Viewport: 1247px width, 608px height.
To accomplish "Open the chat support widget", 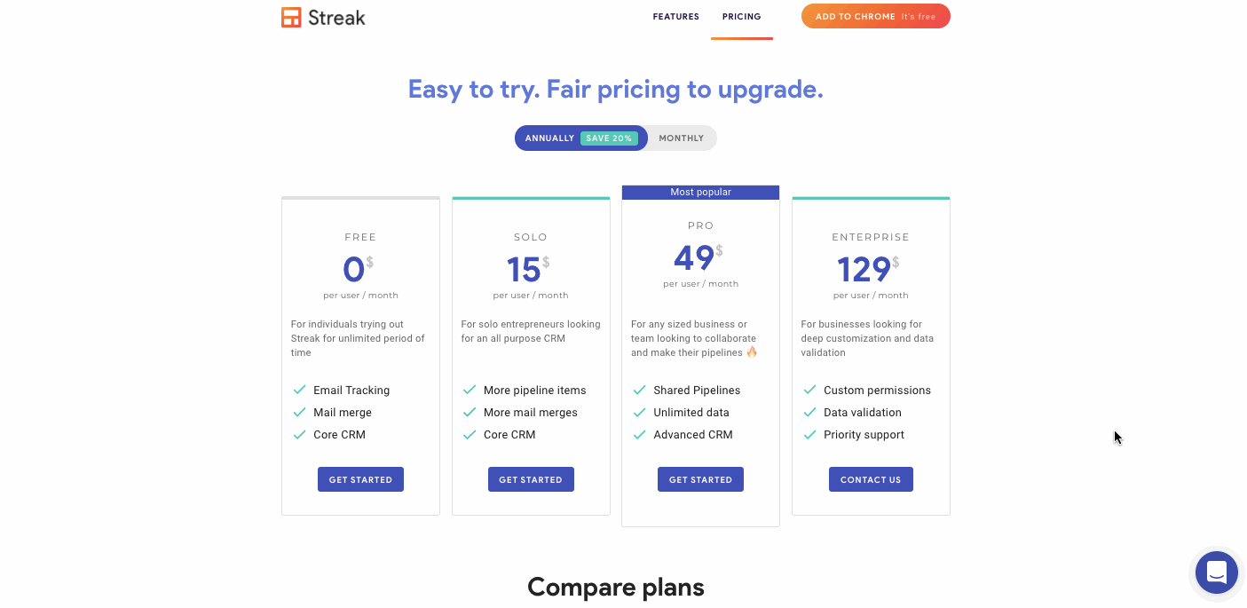I will [1216, 572].
